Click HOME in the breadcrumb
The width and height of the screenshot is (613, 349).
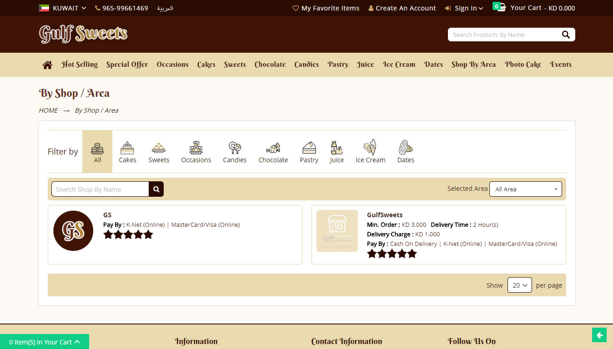[x=48, y=110]
